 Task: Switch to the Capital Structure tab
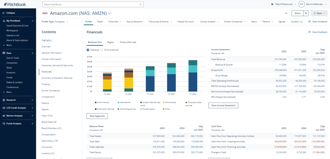pyautogui.click(x=186, y=22)
